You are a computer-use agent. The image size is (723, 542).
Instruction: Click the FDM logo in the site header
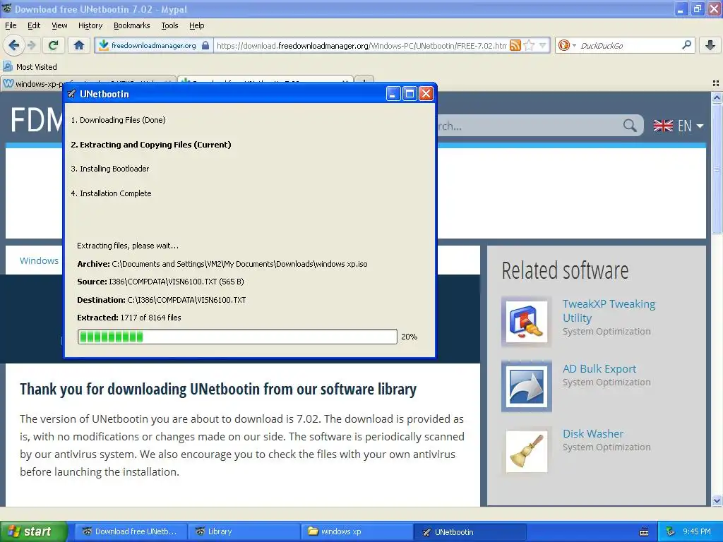[36, 120]
